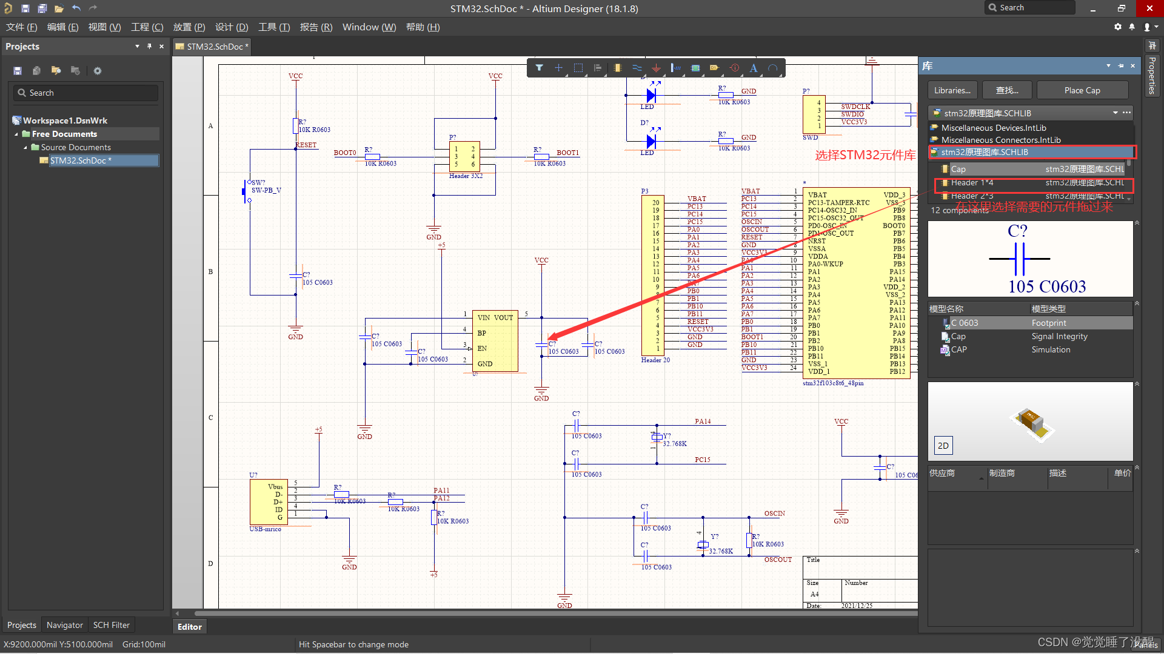Select the Place Text String tool
The height and width of the screenshot is (654, 1164).
(x=754, y=68)
